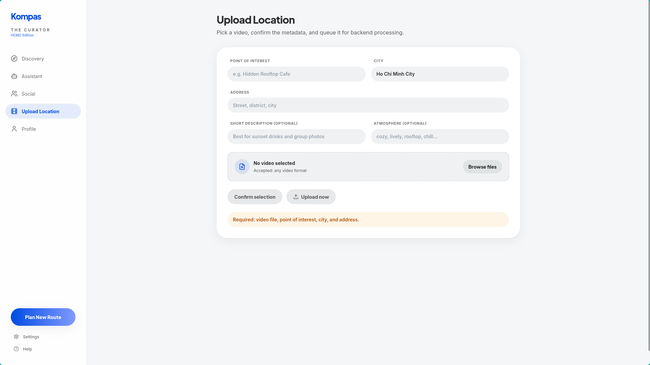
Task: Go to the Social page
Action: 28,94
